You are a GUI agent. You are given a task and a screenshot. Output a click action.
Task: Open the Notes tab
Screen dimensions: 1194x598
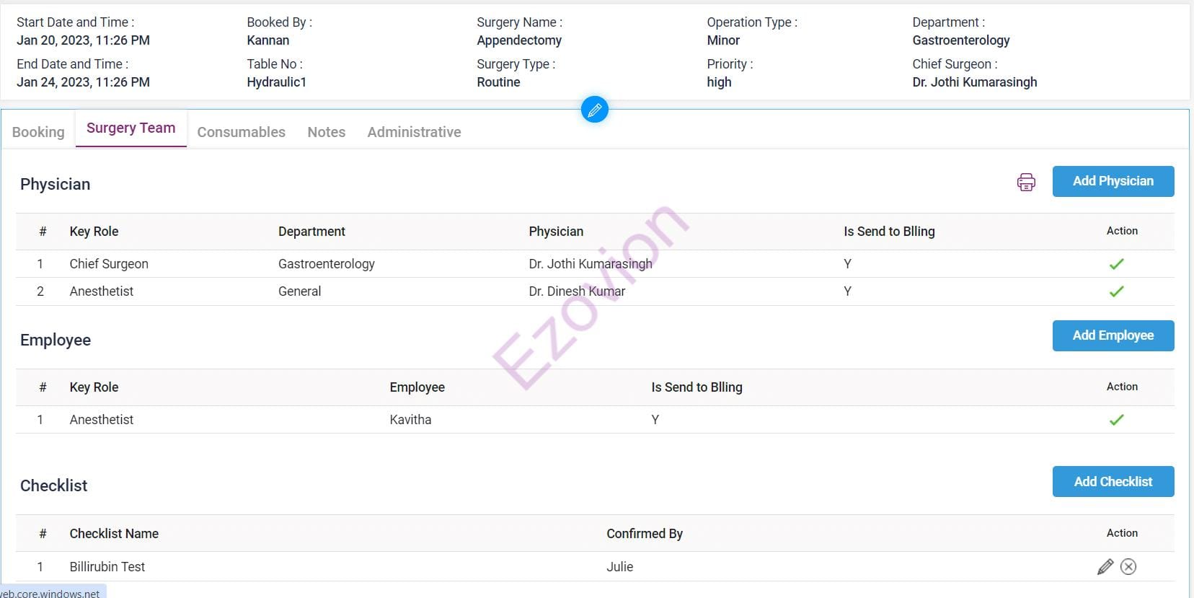[x=326, y=132]
